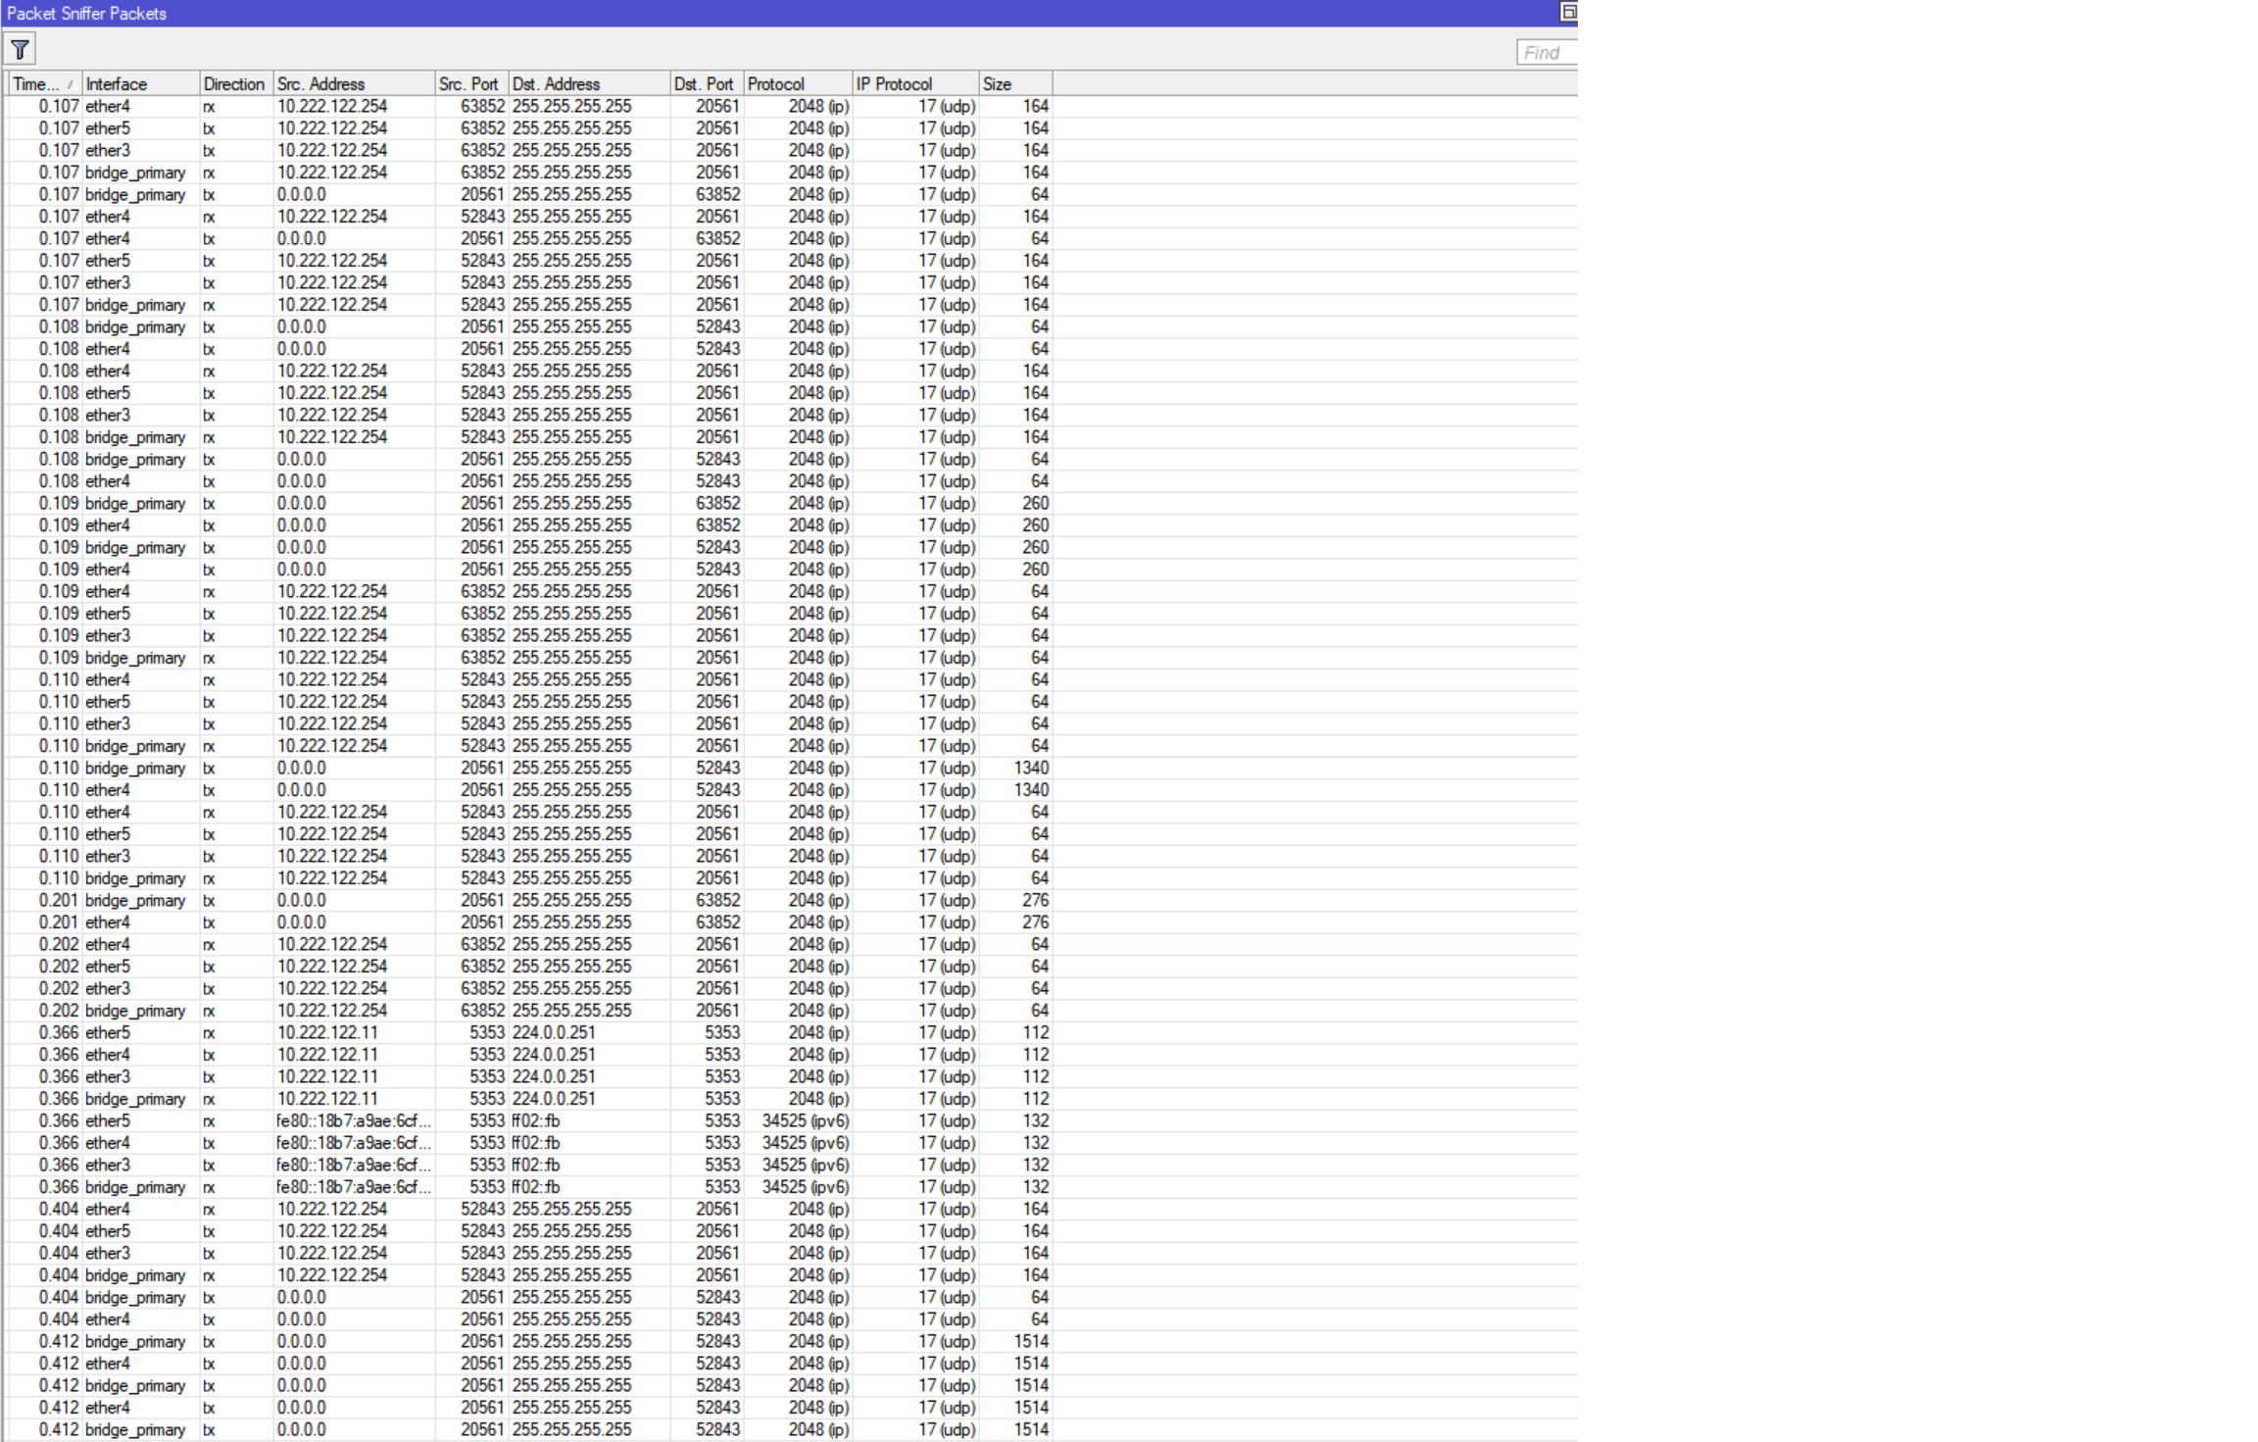Viewport: 2258px width, 1442px height.
Task: Select ether5 in the 0.108 row
Action: click(108, 393)
